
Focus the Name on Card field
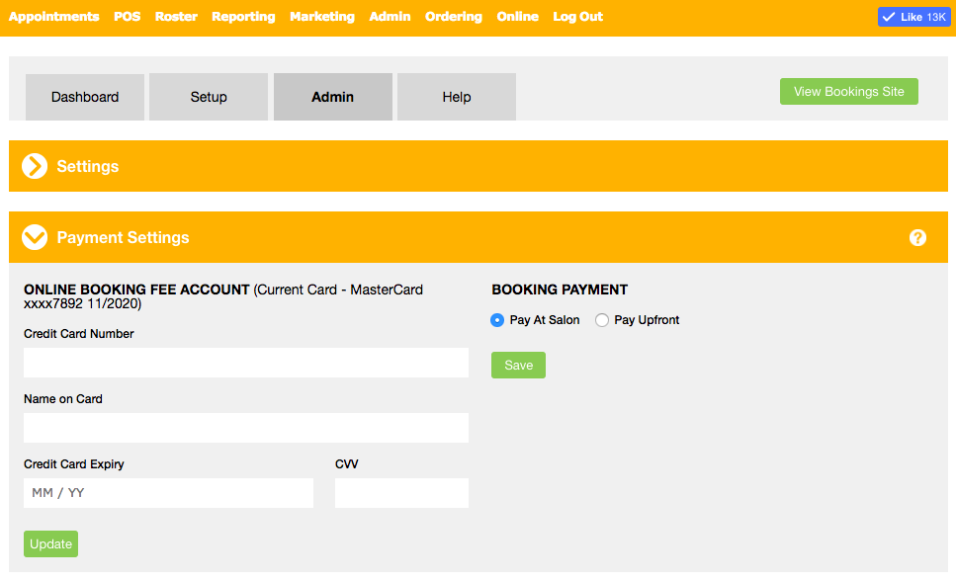246,428
